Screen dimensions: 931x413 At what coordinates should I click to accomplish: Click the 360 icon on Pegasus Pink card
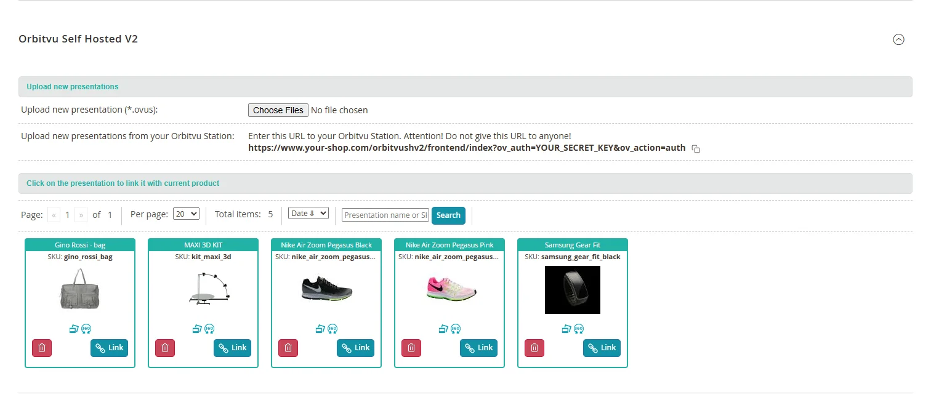click(x=456, y=329)
